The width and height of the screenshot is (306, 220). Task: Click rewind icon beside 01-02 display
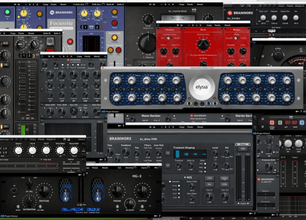click(x=280, y=122)
